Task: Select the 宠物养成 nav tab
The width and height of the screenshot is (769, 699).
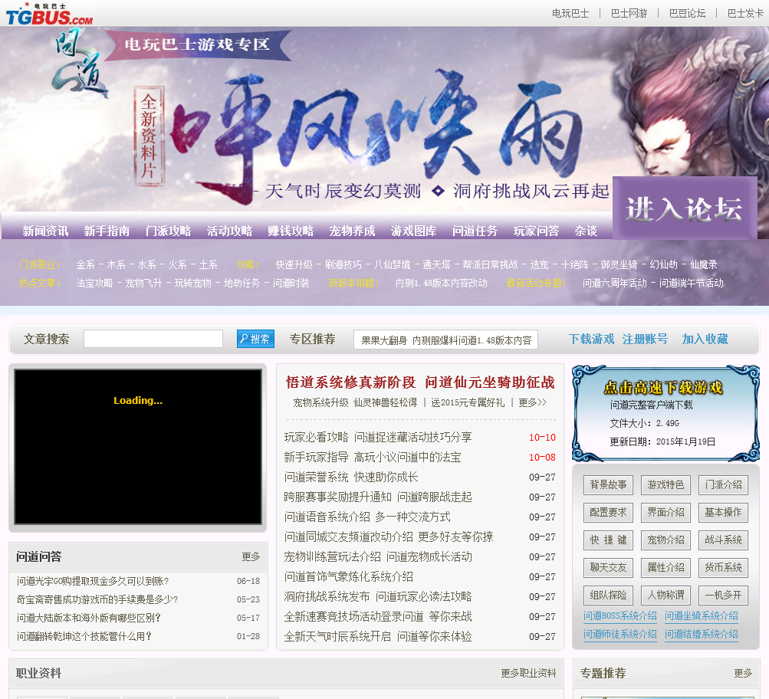Action: 352,231
